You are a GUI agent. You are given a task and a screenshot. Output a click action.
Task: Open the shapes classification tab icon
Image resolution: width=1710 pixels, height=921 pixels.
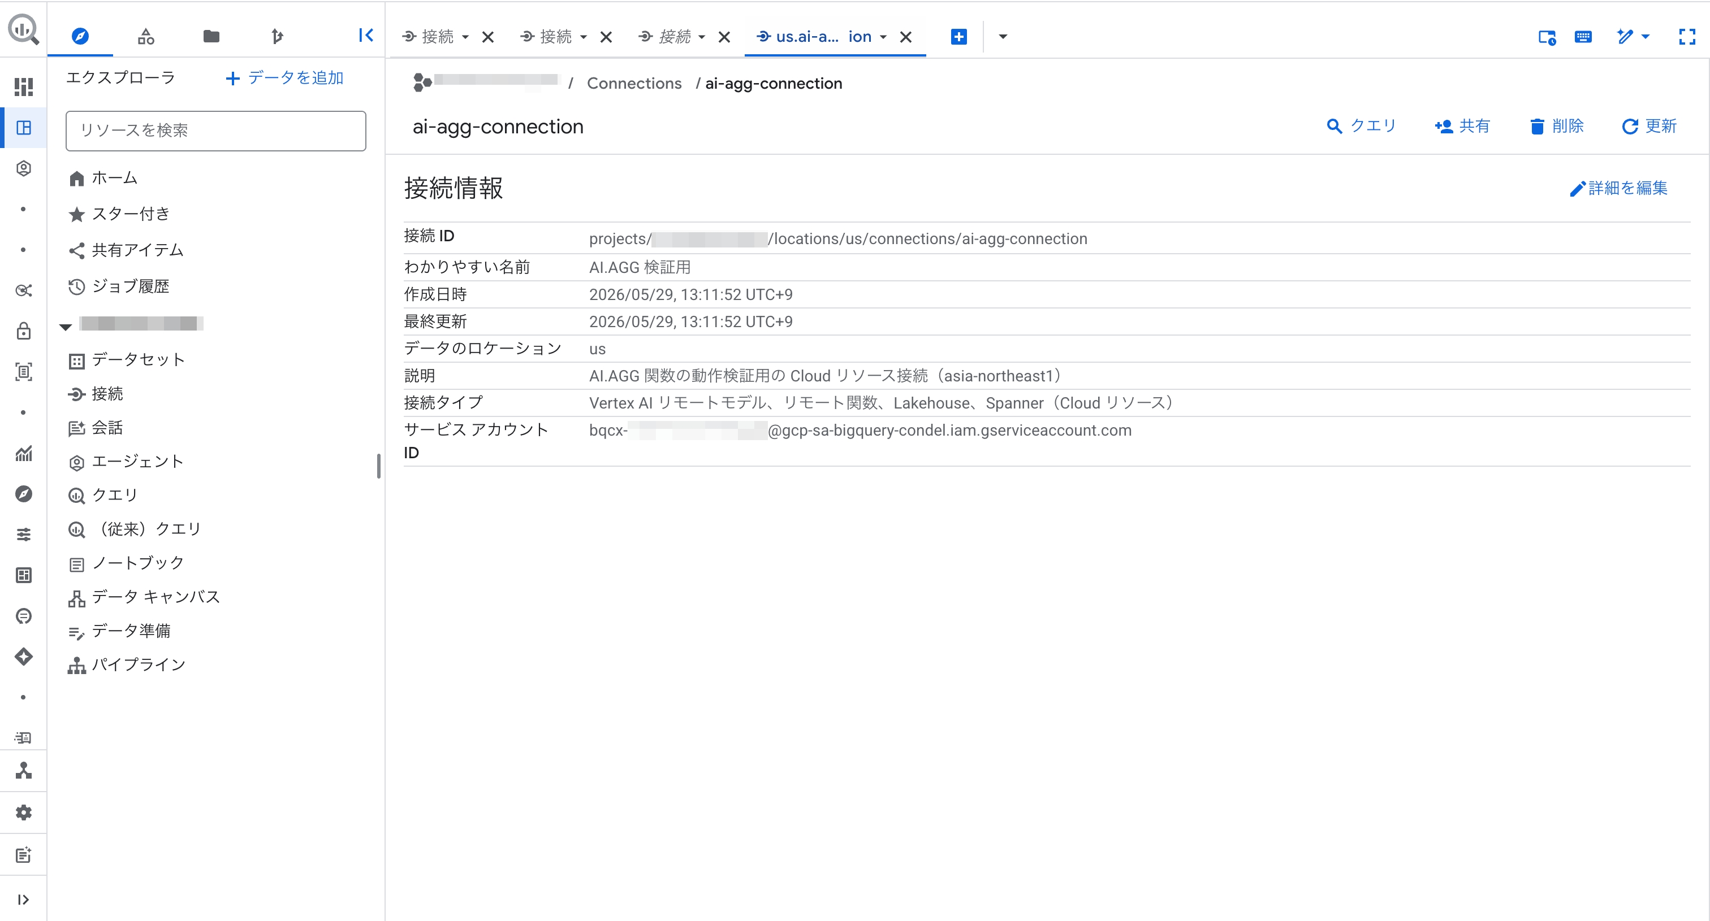[145, 36]
